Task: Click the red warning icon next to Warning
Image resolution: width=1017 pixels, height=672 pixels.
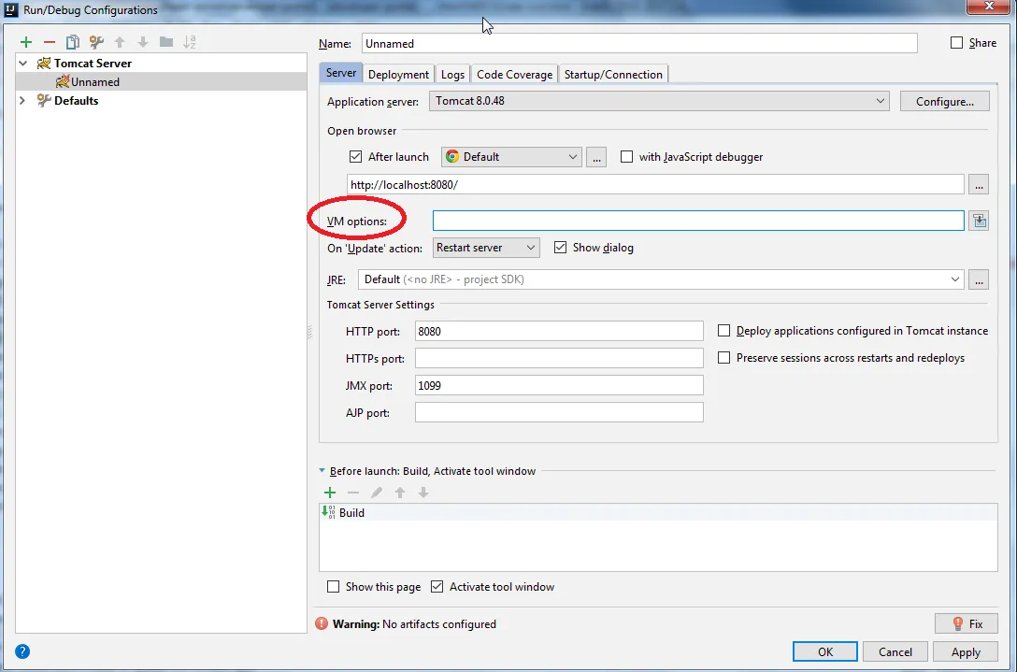Action: (x=321, y=624)
